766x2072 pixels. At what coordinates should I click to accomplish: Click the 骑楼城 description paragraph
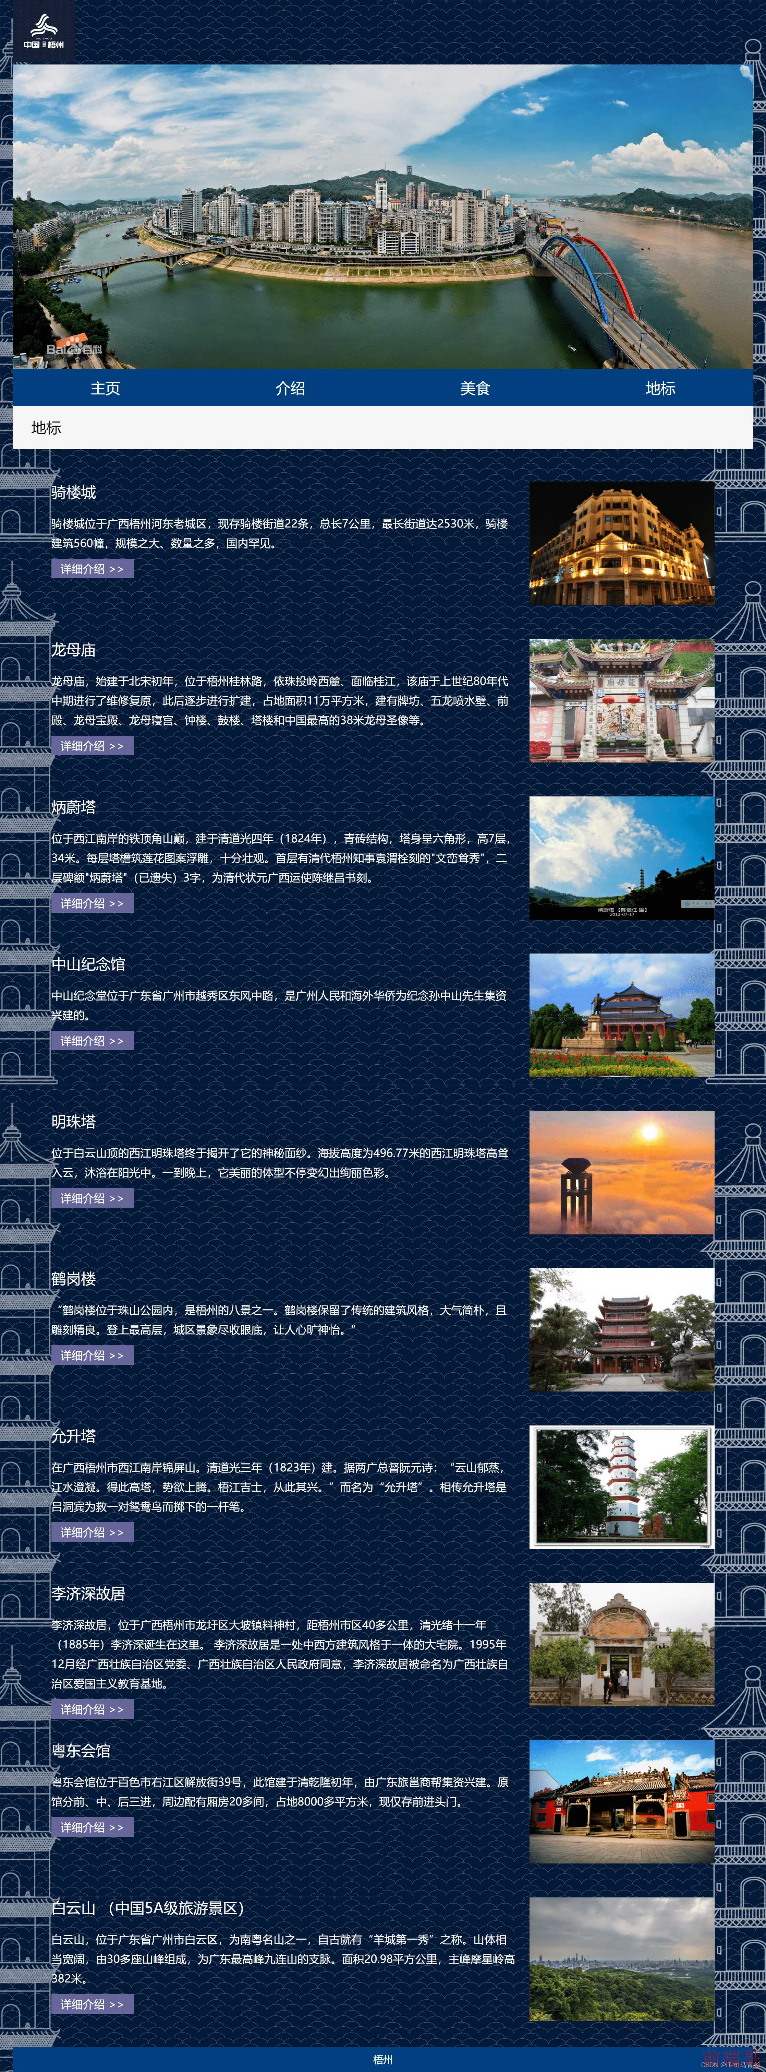click(x=280, y=533)
